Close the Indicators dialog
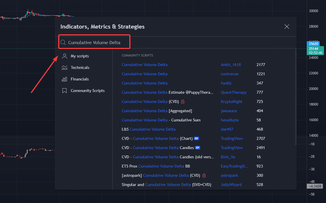Viewport: 326px width, 203px height. pos(287,27)
